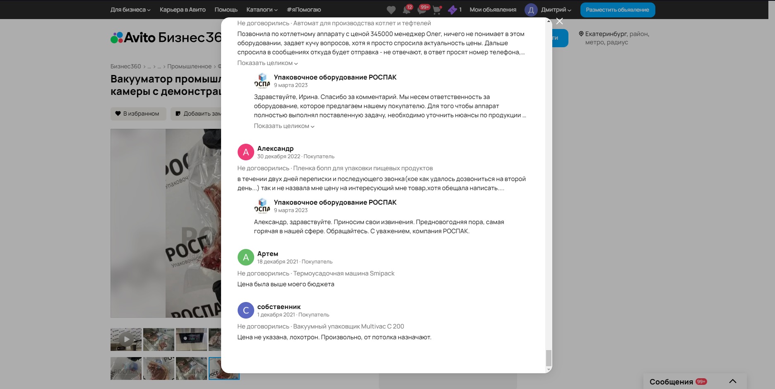Open the Для бизнеса dropdown
Image resolution: width=775 pixels, height=389 pixels.
click(x=130, y=10)
